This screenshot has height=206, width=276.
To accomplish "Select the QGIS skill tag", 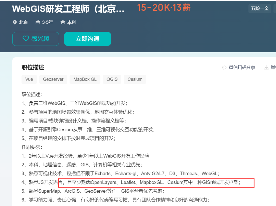I will (112, 79).
